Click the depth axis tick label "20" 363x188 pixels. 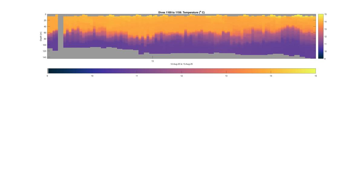45,21
